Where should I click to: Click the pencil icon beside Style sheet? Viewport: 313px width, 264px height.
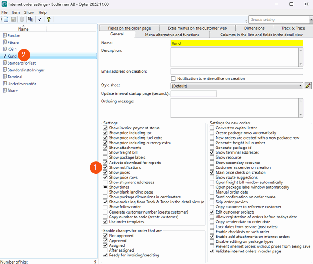pos(309,85)
